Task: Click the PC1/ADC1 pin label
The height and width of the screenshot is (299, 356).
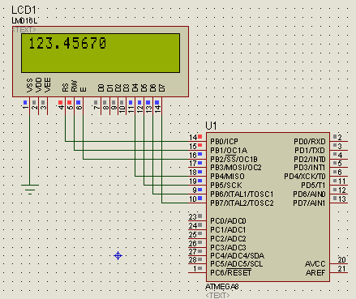Action: point(228,230)
